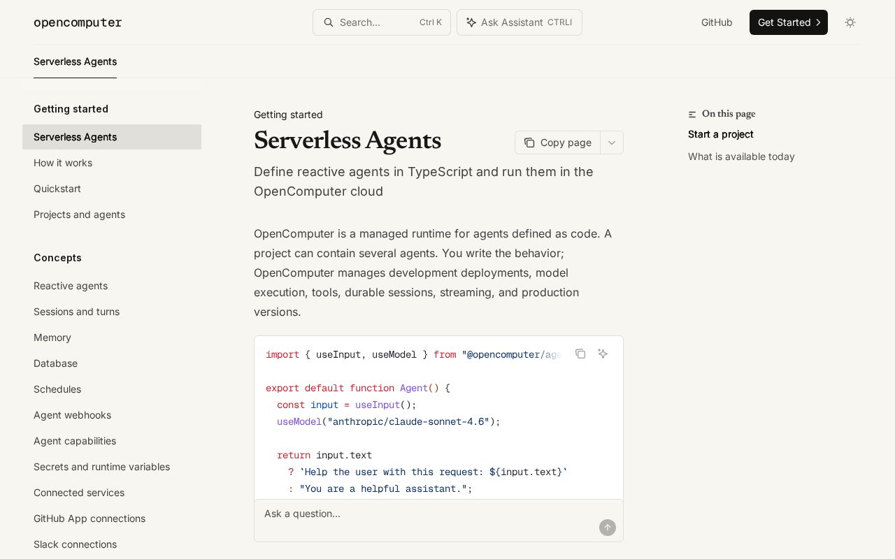Open Agent webhooks

112,415
